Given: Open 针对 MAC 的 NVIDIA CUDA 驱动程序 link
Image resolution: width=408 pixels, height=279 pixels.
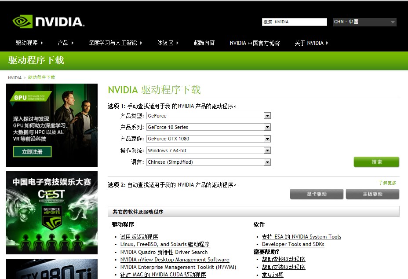Looking at the screenshot, I should click(163, 275).
